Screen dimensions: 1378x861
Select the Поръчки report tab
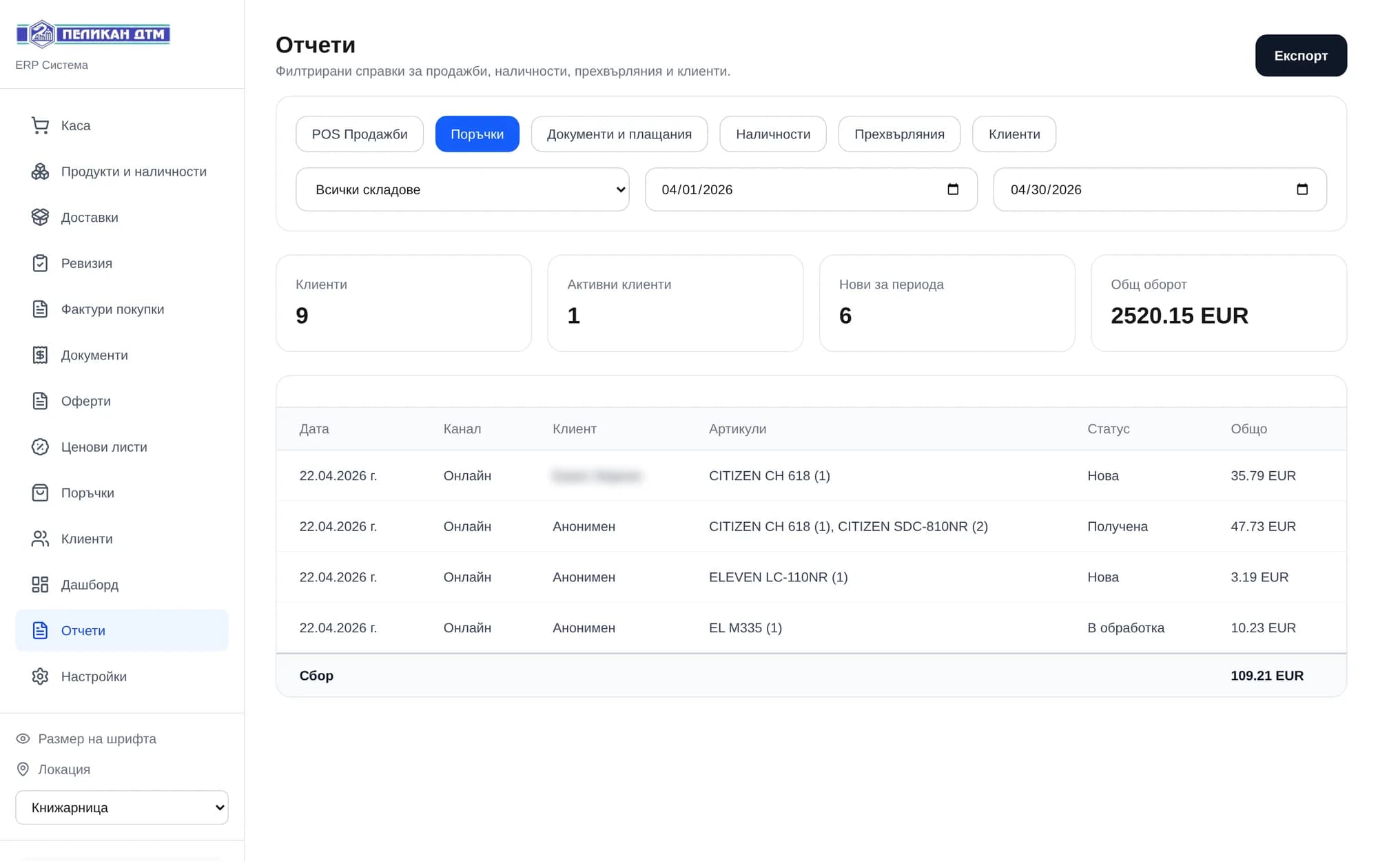tap(477, 134)
